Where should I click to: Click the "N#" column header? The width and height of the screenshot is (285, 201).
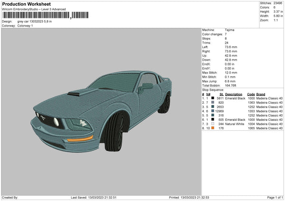pos(208,94)
